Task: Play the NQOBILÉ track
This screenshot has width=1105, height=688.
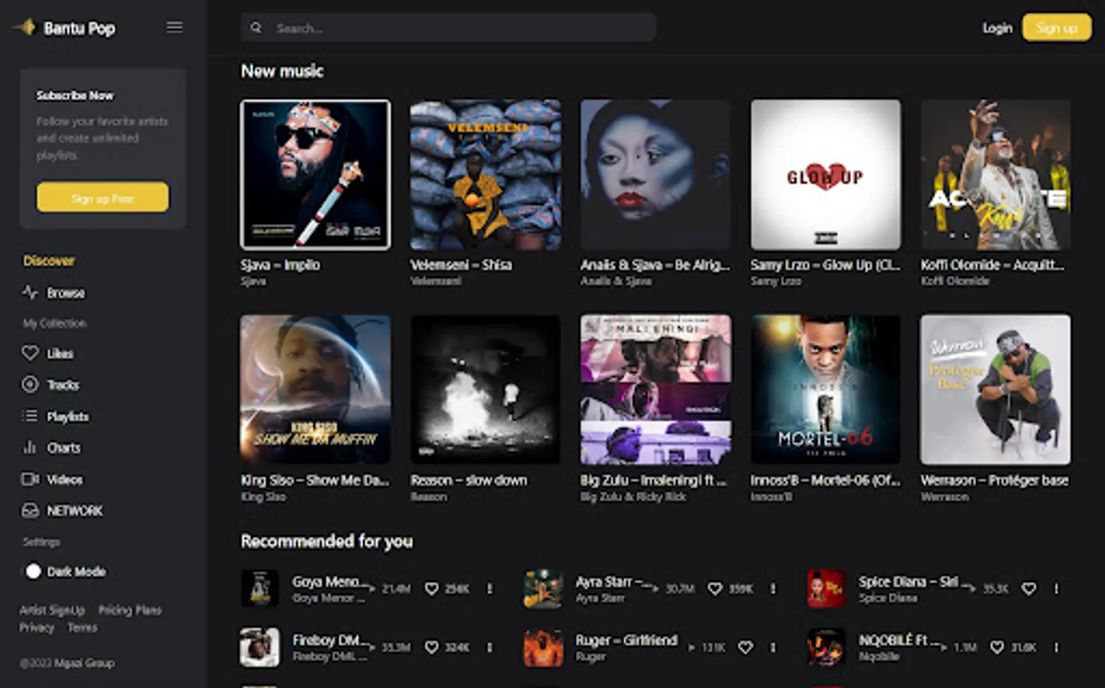Action: tap(943, 647)
